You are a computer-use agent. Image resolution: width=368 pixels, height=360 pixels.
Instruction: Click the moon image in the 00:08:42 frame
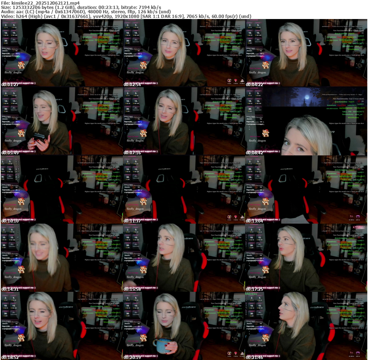[x=307, y=97]
